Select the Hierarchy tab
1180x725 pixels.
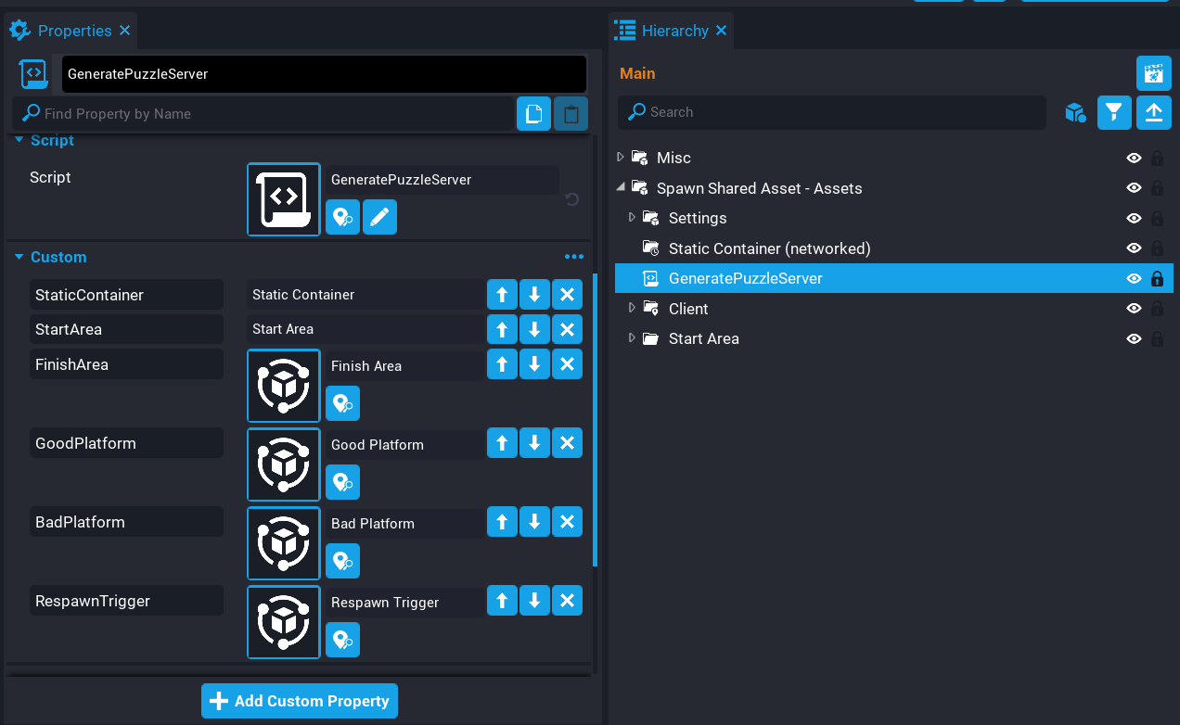tap(673, 31)
